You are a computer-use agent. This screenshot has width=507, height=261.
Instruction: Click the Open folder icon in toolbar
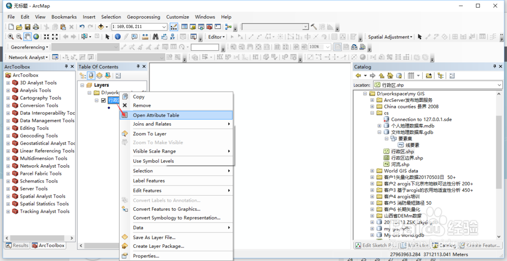[x=19, y=27]
